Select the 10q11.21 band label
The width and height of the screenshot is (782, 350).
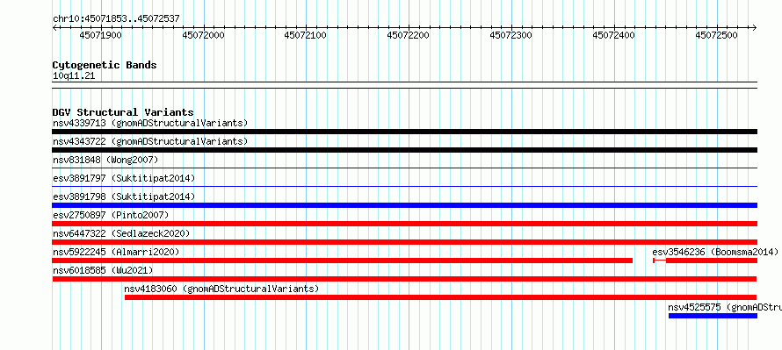point(74,76)
